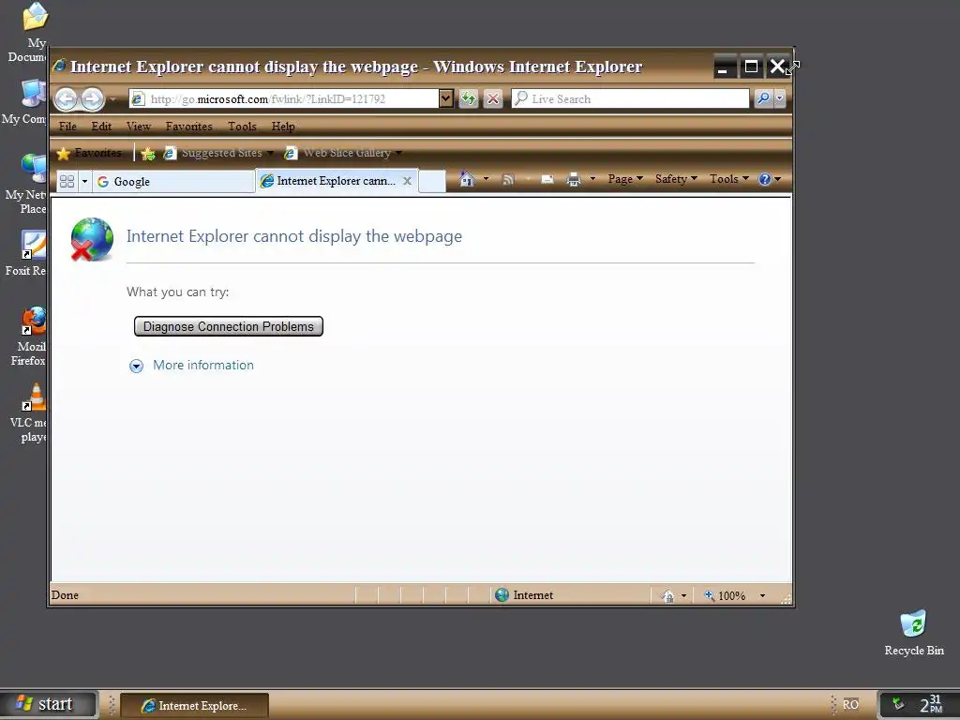960x720 pixels.
Task: Open the Tools menu in menu bar
Action: point(242,127)
